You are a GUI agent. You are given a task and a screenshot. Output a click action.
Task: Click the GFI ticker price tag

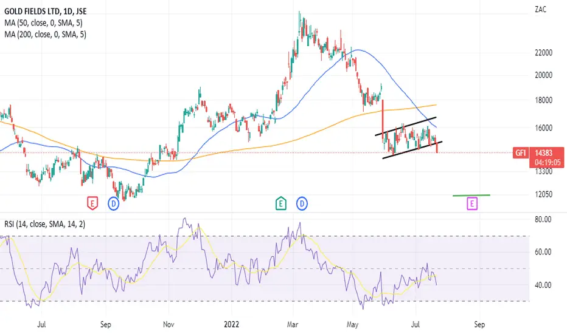[520, 153]
